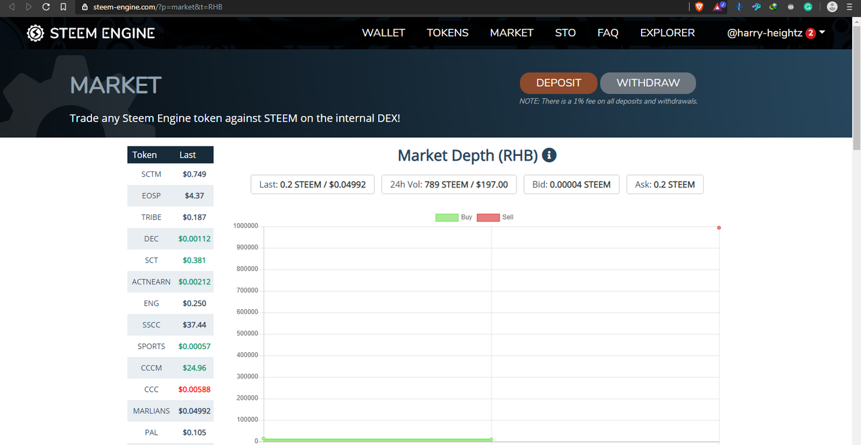Reload the page with the refresh icon
Screen dimensions: 861x445
(46, 7)
